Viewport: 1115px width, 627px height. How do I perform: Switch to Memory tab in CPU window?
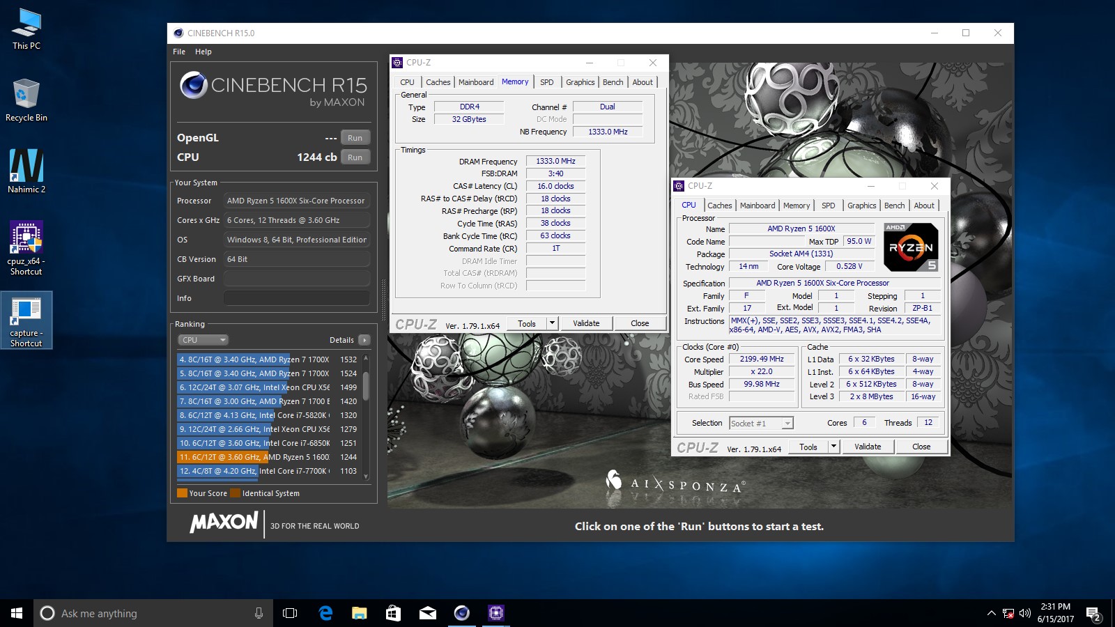(x=797, y=206)
